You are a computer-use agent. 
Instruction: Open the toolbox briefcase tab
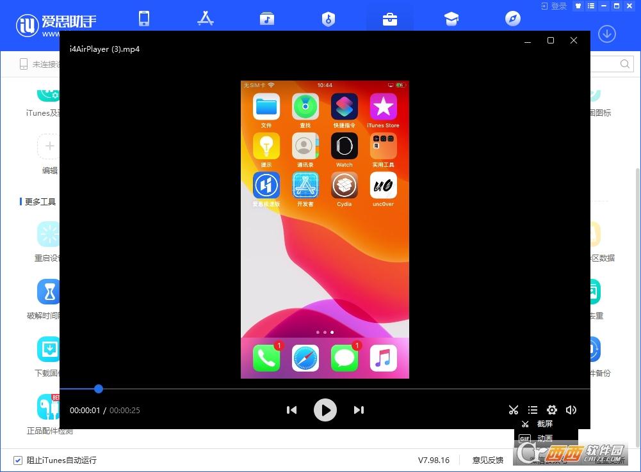coord(389,19)
